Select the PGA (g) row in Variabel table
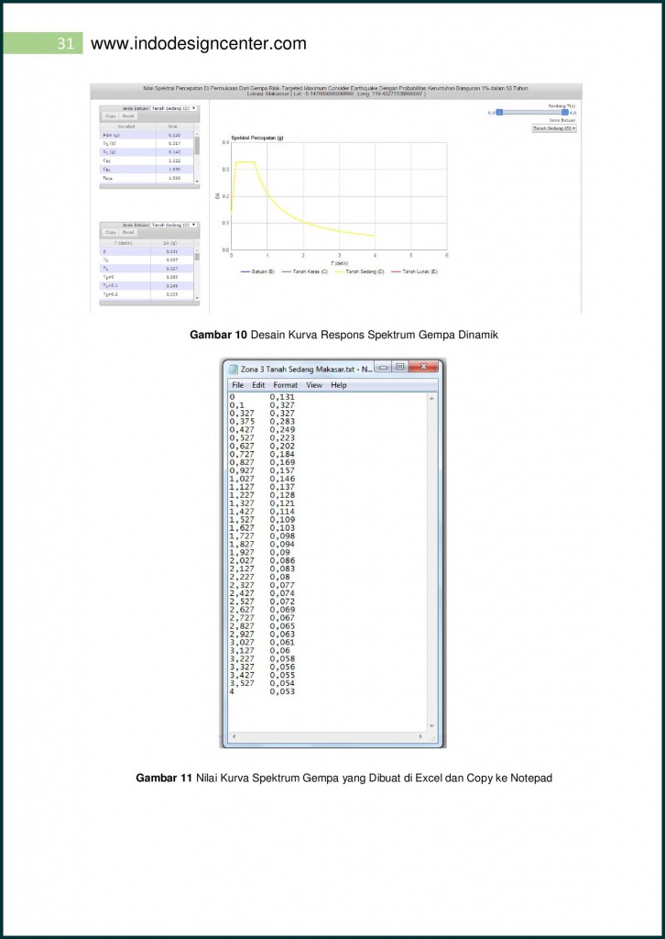665x939 pixels. click(147, 136)
